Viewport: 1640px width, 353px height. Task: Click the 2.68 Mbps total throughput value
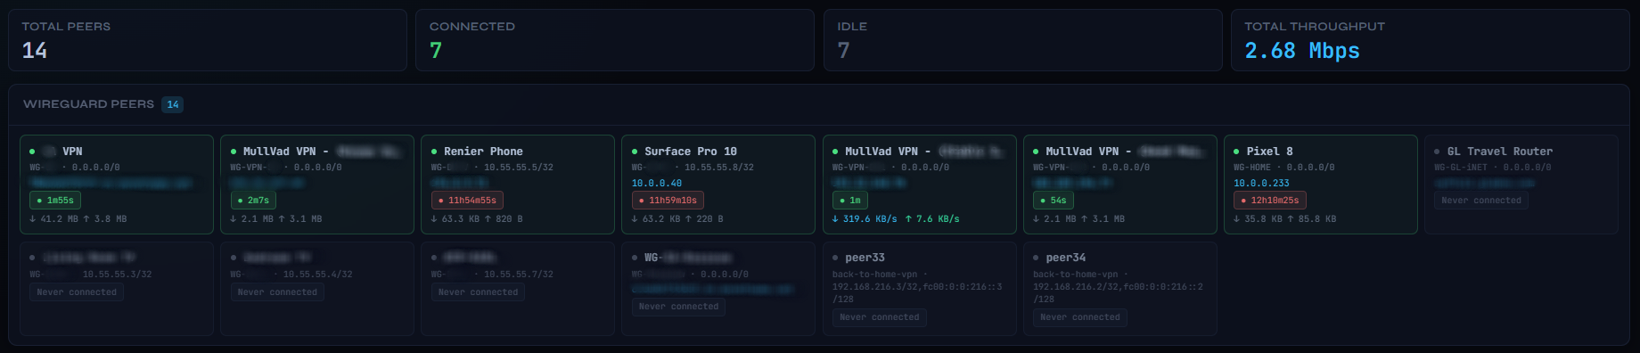(1302, 51)
